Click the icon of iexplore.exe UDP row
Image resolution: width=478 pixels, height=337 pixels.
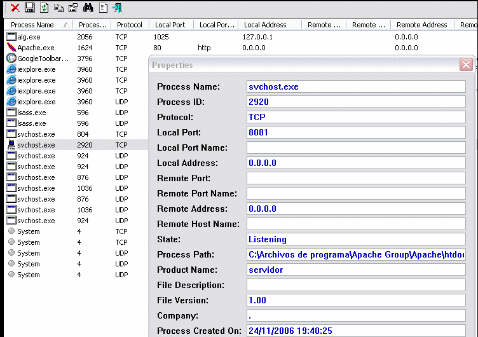tap(11, 101)
